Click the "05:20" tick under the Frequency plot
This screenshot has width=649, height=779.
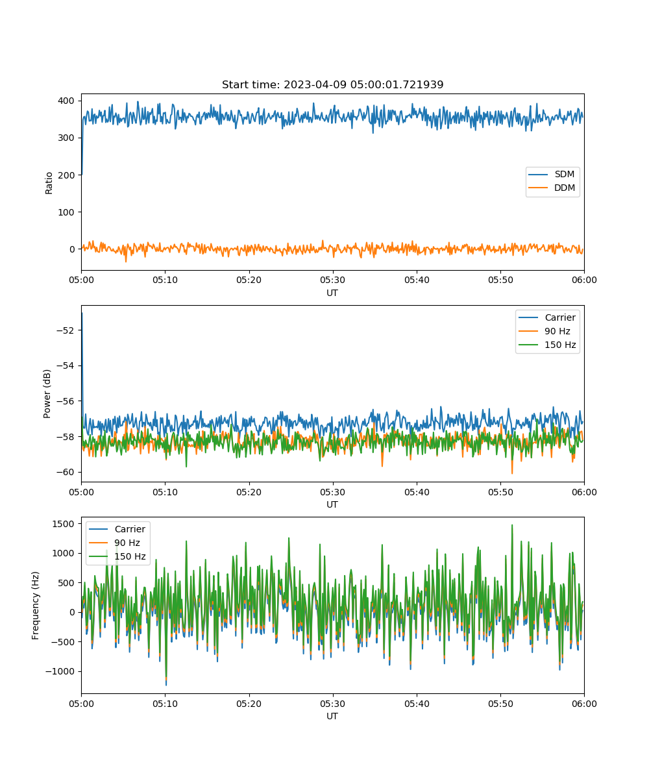pyautogui.click(x=249, y=704)
